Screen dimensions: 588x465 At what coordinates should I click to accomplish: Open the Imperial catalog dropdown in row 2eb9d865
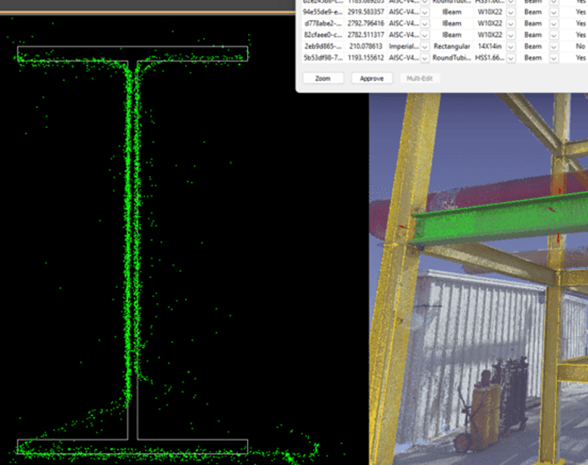(x=424, y=46)
